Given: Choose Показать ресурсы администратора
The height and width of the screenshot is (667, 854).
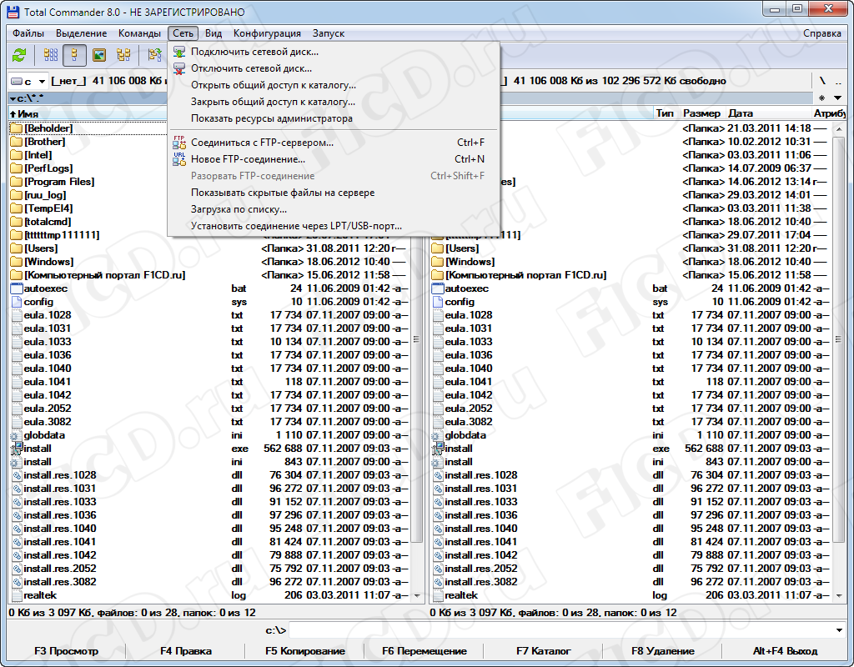Looking at the screenshot, I should click(x=334, y=118).
